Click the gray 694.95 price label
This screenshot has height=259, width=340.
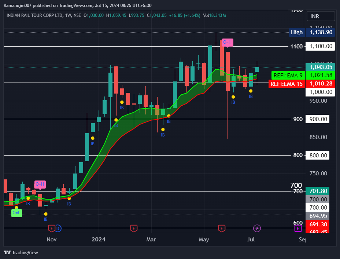point(317,216)
